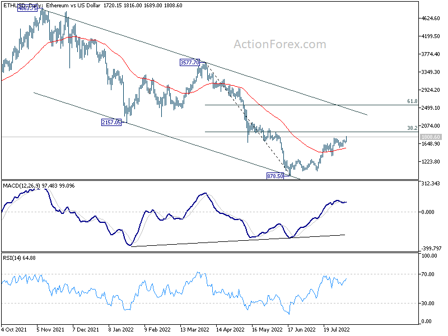Image resolution: width=448 pixels, height=336 pixels.
Task: Click the 5 Nov 2021 date label
Action: click(x=50, y=330)
